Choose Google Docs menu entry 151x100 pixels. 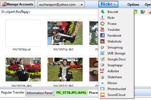tap(116, 59)
